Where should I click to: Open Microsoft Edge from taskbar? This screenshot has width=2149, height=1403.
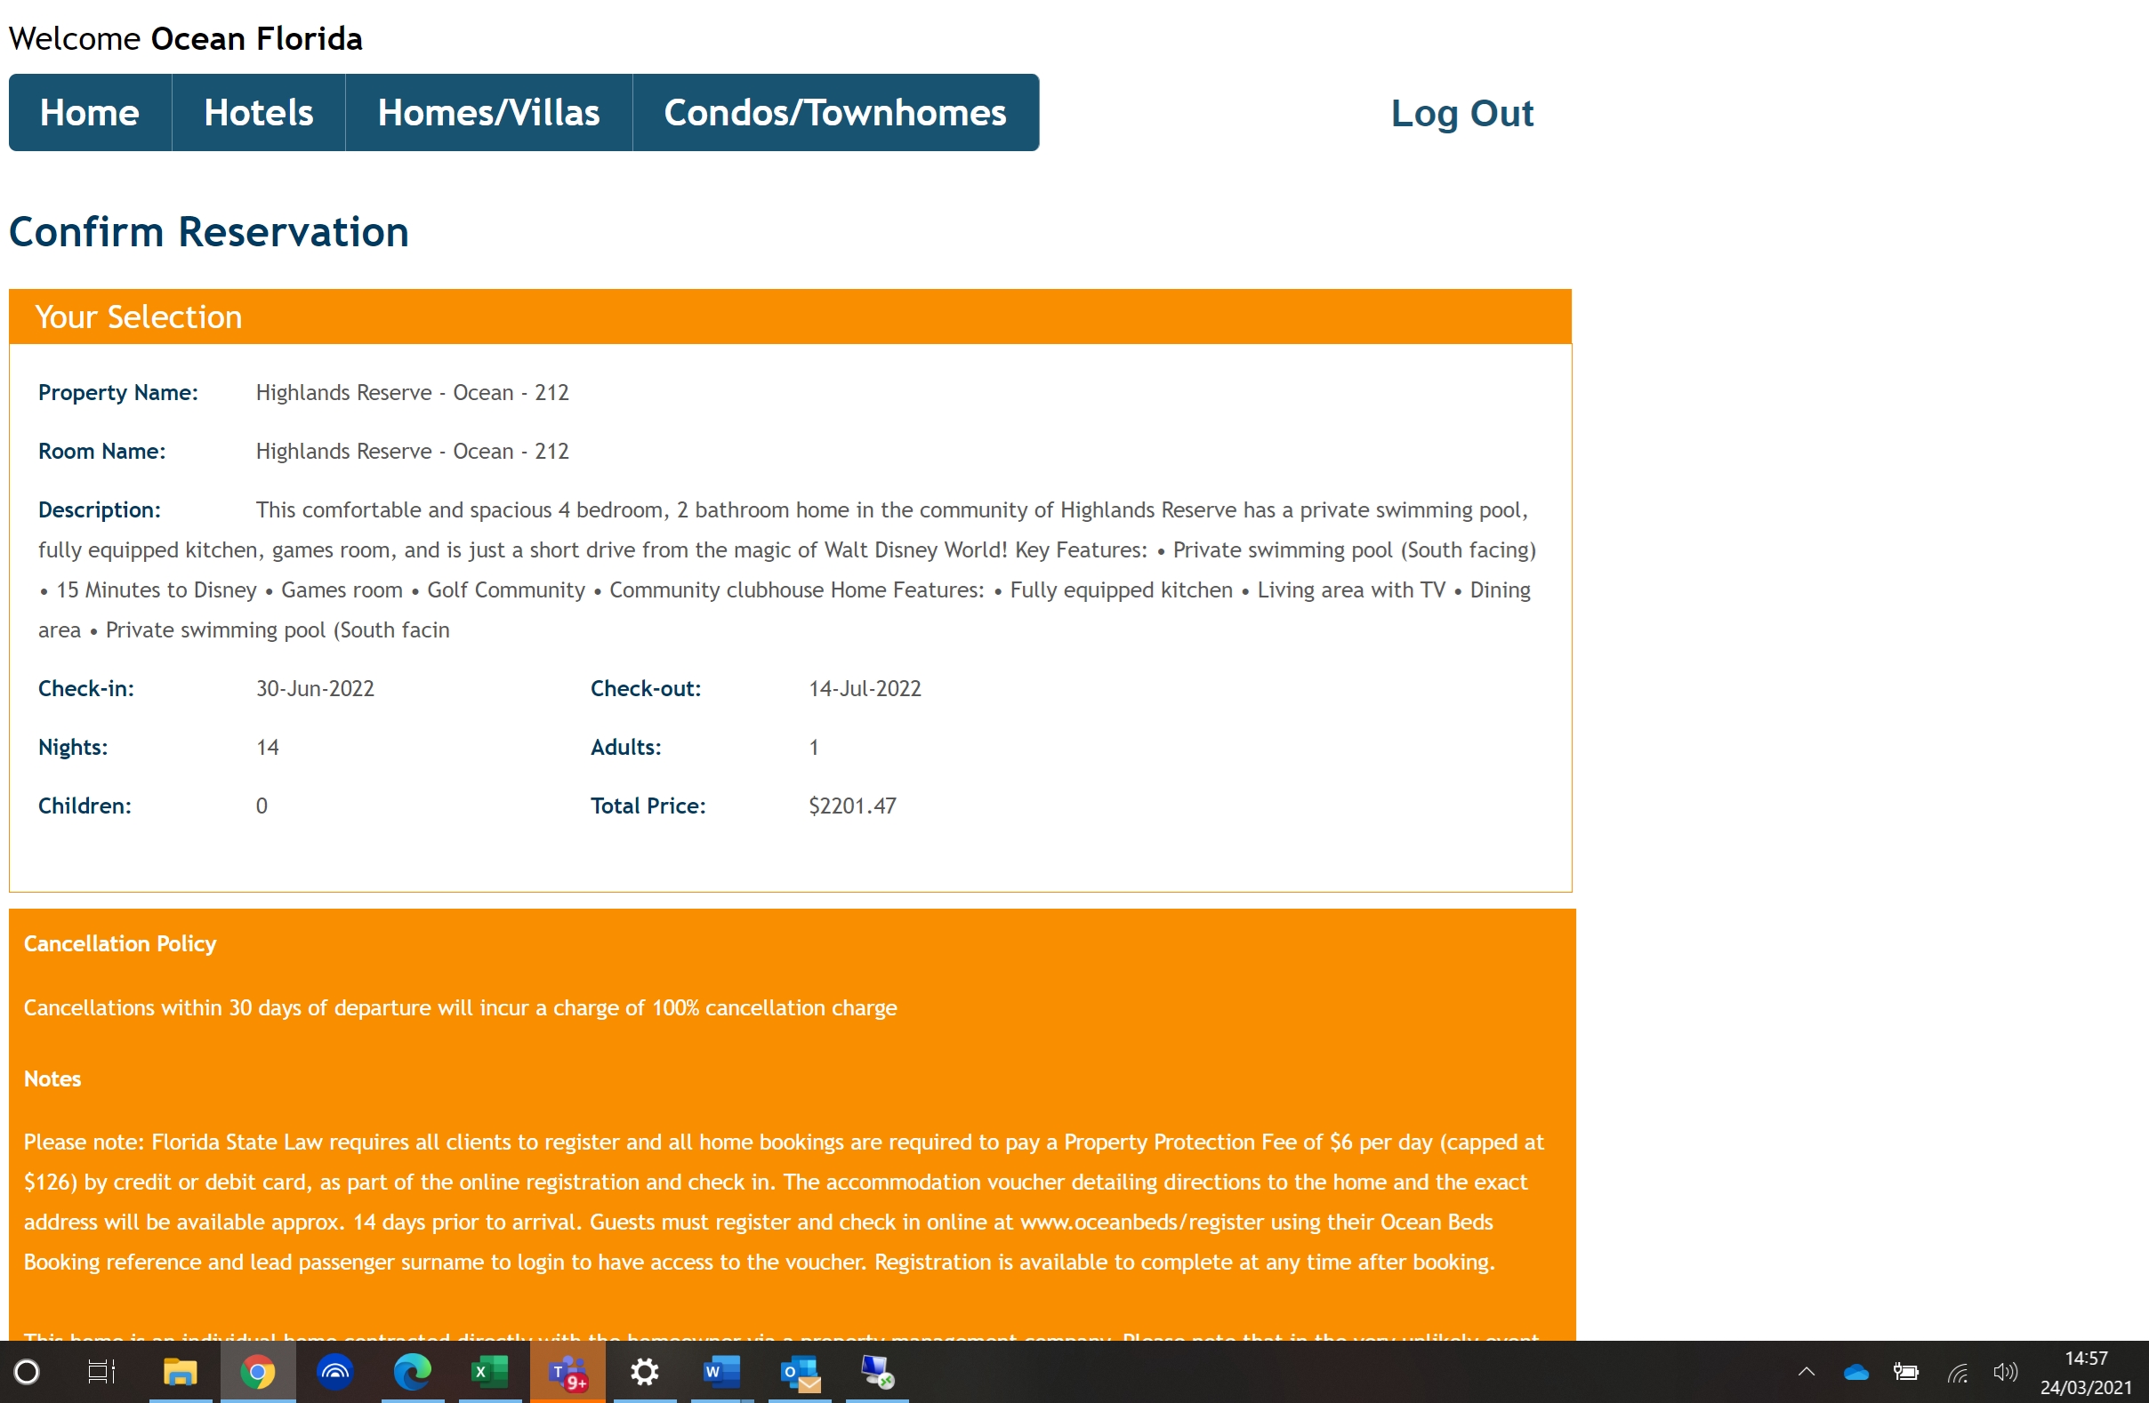(413, 1372)
